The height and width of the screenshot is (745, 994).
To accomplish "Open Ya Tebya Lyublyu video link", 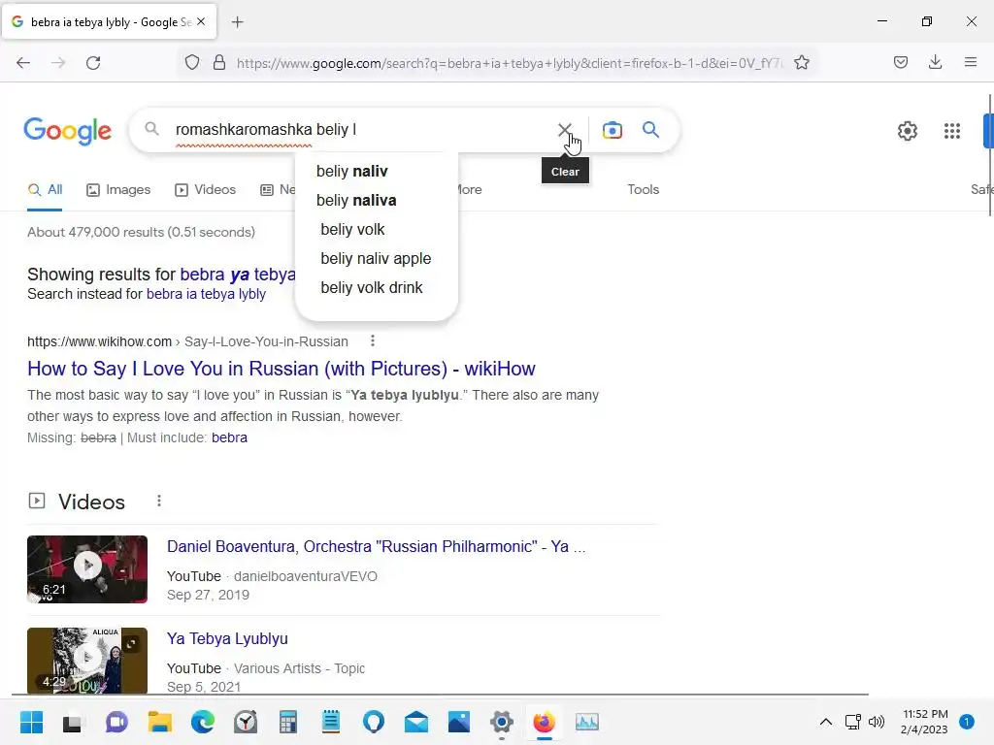I will 227,638.
